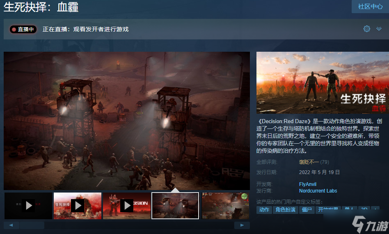
Task: Open developer FlyAnvil link
Action: pyautogui.click(x=308, y=184)
